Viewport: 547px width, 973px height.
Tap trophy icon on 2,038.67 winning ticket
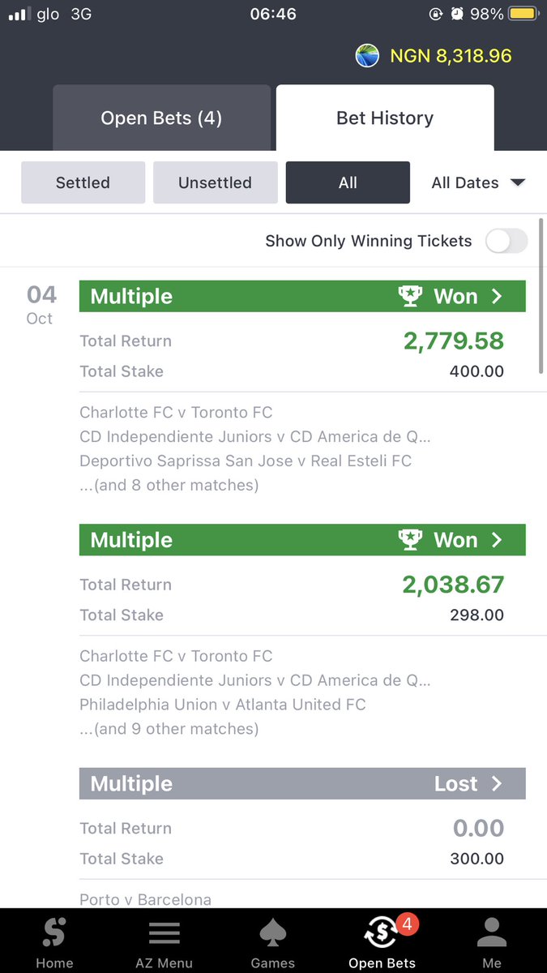[x=411, y=540]
